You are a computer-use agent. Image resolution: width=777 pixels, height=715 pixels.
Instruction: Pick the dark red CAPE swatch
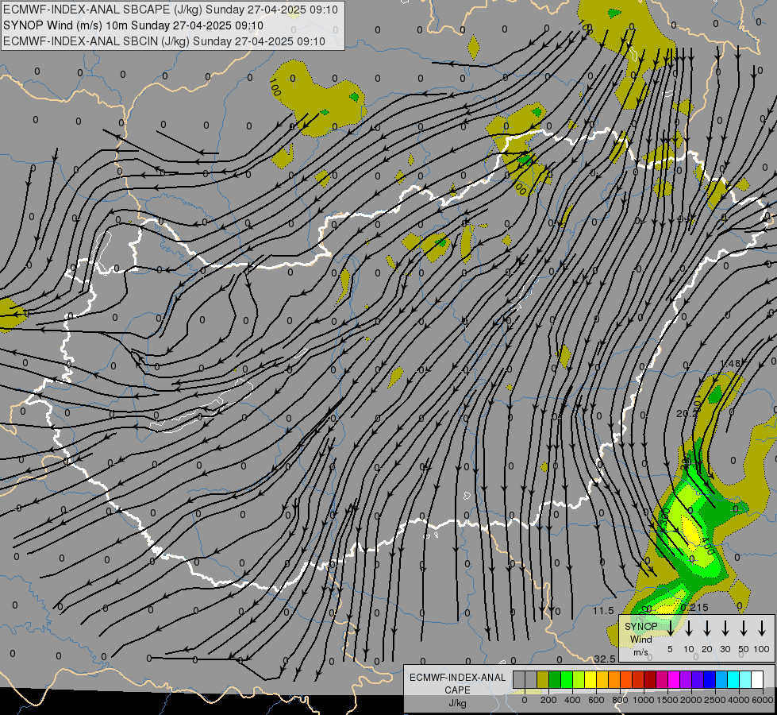point(650,679)
